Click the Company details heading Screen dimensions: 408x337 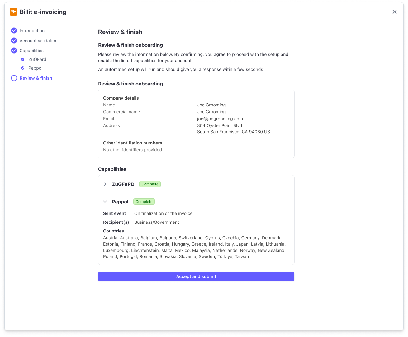click(x=121, y=98)
